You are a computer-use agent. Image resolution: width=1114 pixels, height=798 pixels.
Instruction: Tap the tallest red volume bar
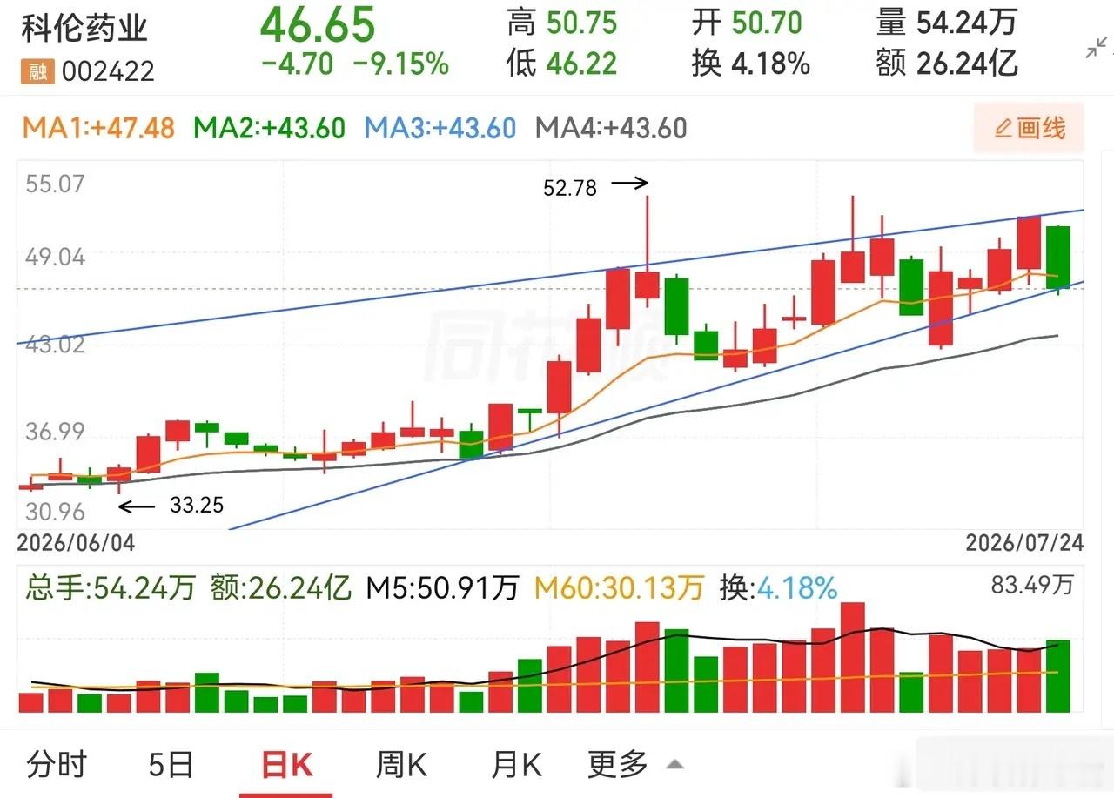point(853,658)
